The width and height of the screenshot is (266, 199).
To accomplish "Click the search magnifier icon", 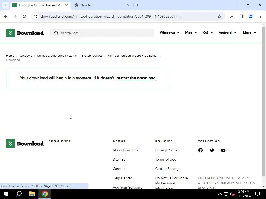I will [56, 33].
